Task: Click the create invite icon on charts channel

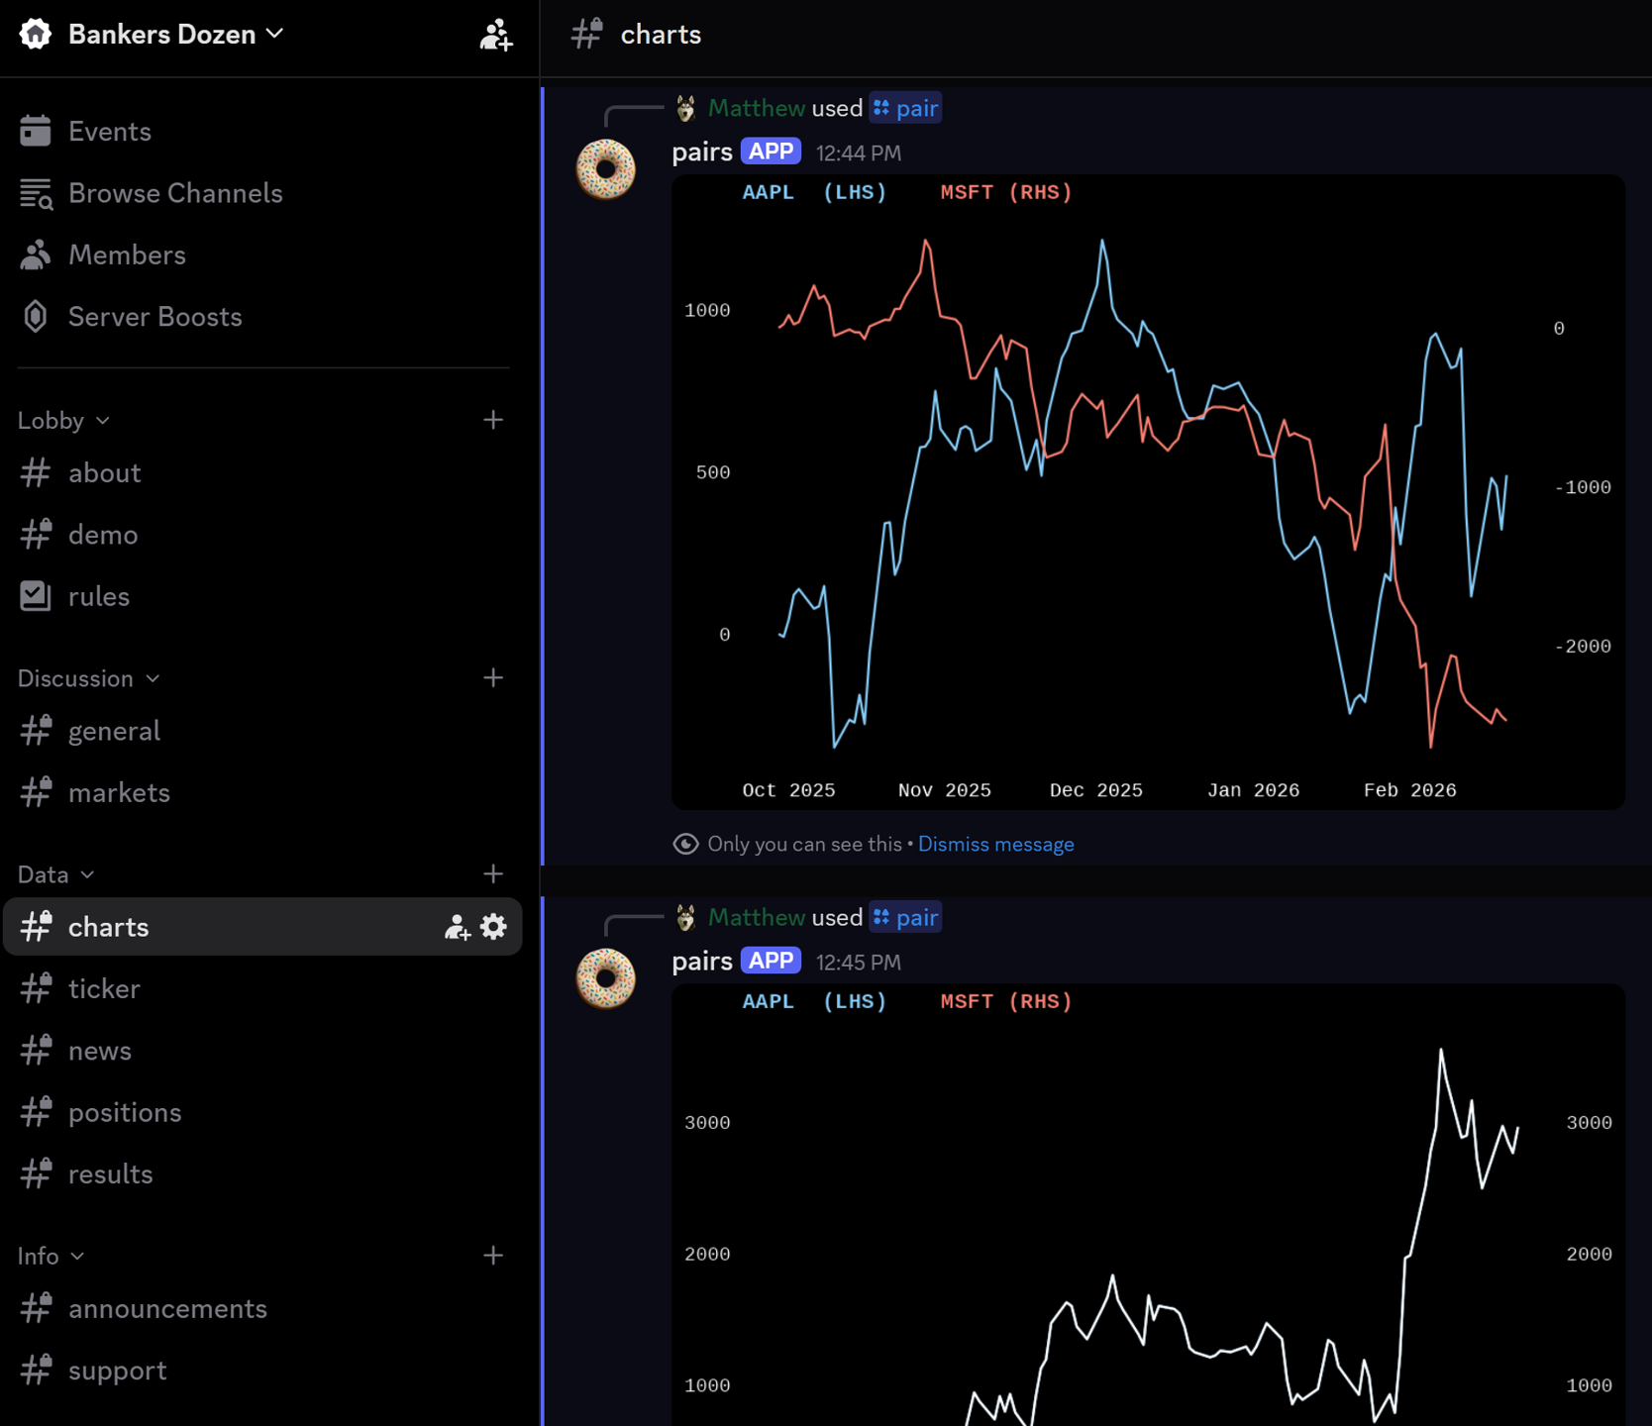Action: 457,927
